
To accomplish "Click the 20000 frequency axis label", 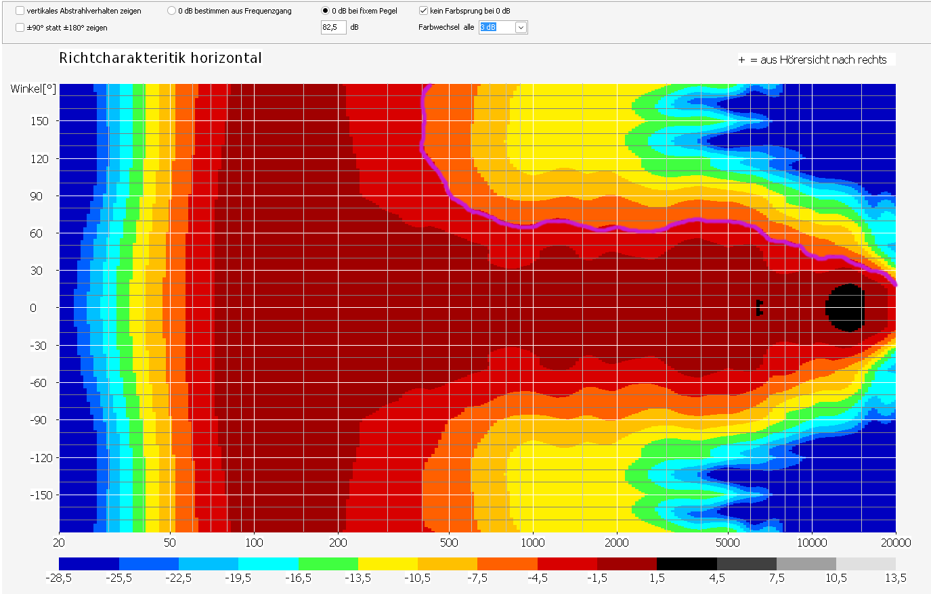I will click(895, 543).
